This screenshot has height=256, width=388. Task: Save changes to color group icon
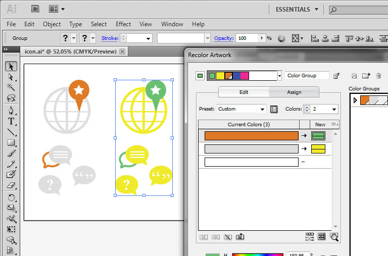click(354, 76)
